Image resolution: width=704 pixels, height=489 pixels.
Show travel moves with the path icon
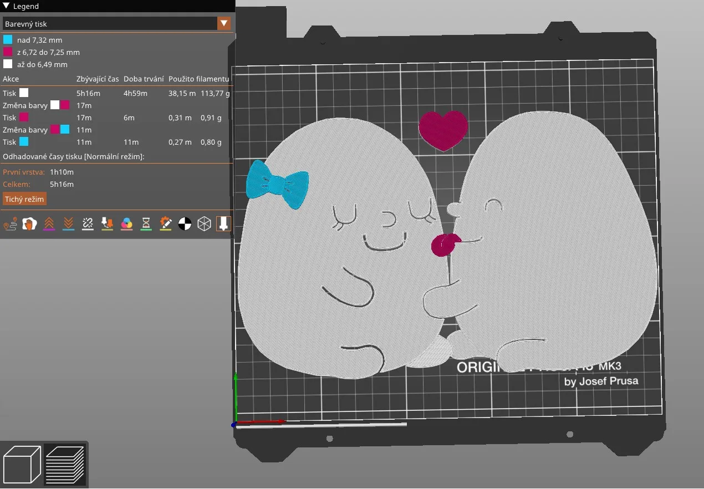[x=11, y=223]
